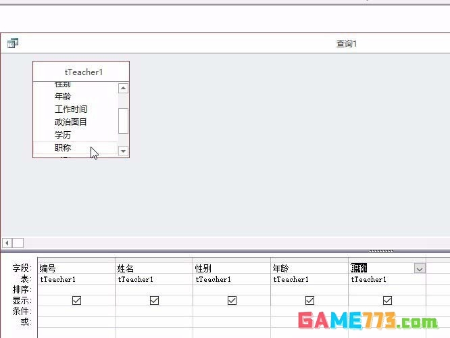Viewport: 450px width, 338px height.
Task: Click the down arrow of tTeacher1 field list
Action: [123, 151]
